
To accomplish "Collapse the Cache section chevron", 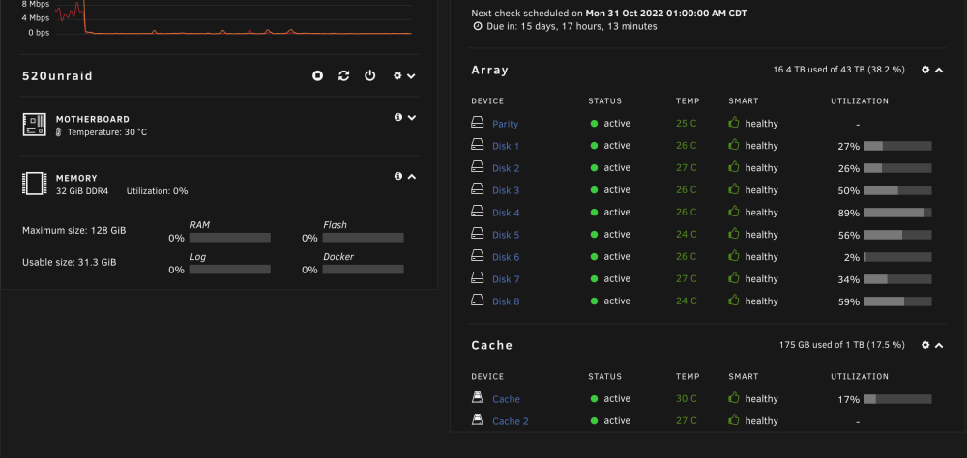I will pos(939,346).
